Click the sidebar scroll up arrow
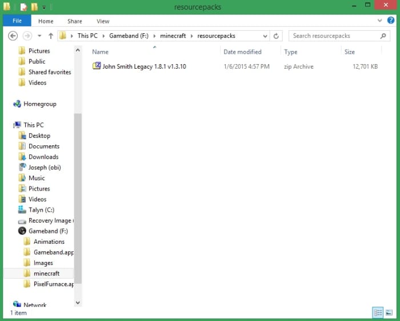400x321 pixels. coord(78,50)
